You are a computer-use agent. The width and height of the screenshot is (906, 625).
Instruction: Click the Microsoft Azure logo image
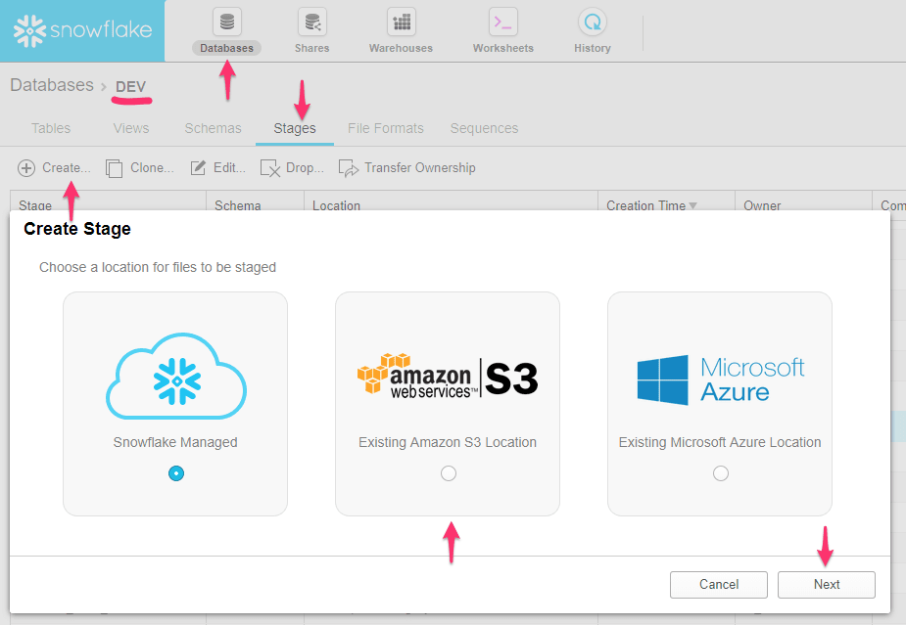click(720, 379)
